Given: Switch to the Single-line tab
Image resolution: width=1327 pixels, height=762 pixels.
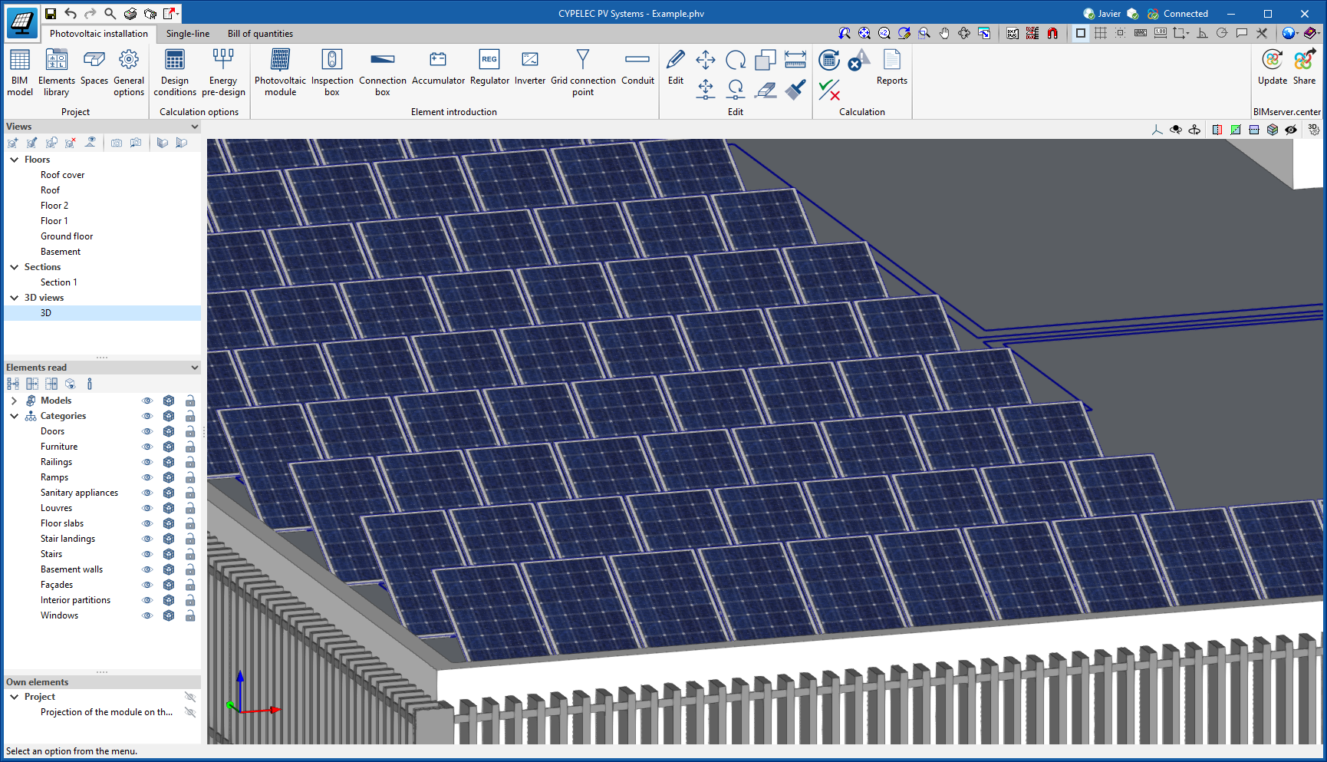Looking at the screenshot, I should point(187,34).
